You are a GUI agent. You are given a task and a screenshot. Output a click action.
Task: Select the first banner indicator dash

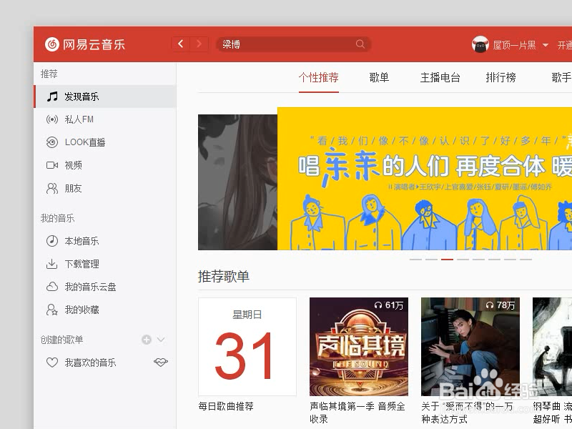click(x=416, y=260)
